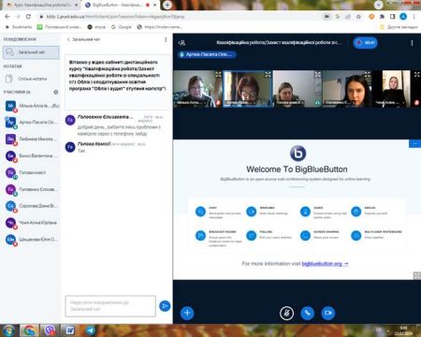Fullscreen the fourth webcam with dark-haired woman
Image resolution: width=421 pixels, height=337 pixels.
pos(368,74)
